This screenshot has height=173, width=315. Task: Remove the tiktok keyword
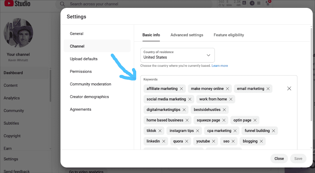[x=160, y=131]
